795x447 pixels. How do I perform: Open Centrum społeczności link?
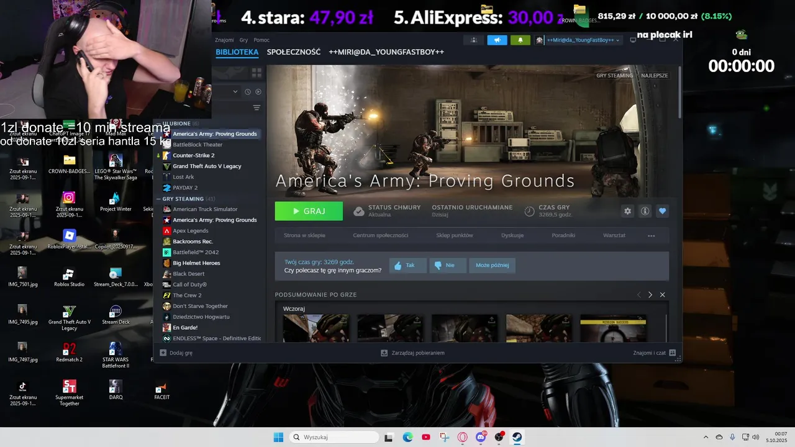[381, 235]
